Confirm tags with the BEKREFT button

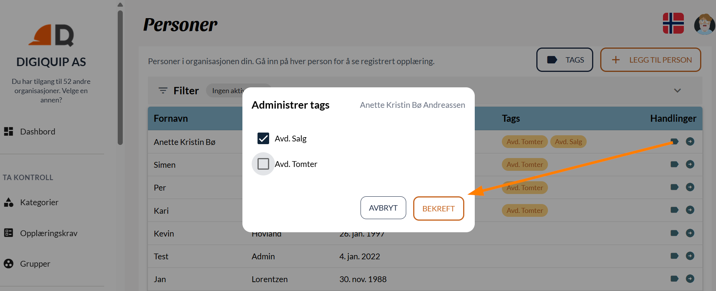pos(438,208)
